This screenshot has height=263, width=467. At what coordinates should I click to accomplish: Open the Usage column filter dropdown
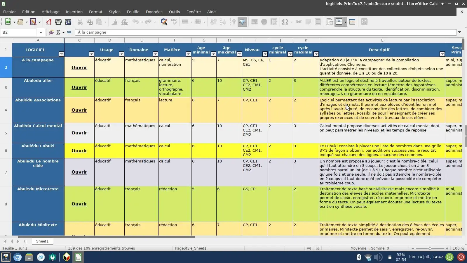(x=122, y=54)
